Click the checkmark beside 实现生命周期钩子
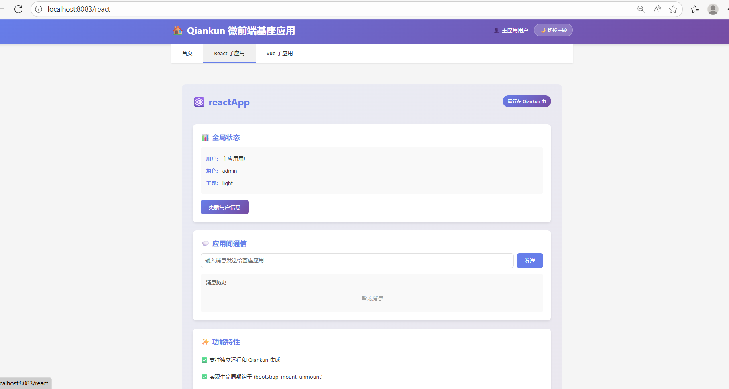Screen dimensions: 729x389 pyautogui.click(x=204, y=377)
